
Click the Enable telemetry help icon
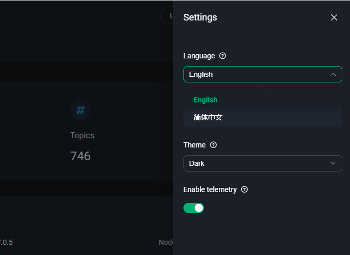(244, 189)
